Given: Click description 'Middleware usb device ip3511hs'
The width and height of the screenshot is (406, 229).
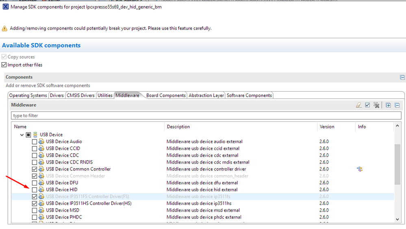Looking at the screenshot, I should point(199,203).
